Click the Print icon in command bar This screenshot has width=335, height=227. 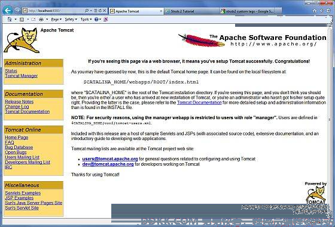coord(41,19)
